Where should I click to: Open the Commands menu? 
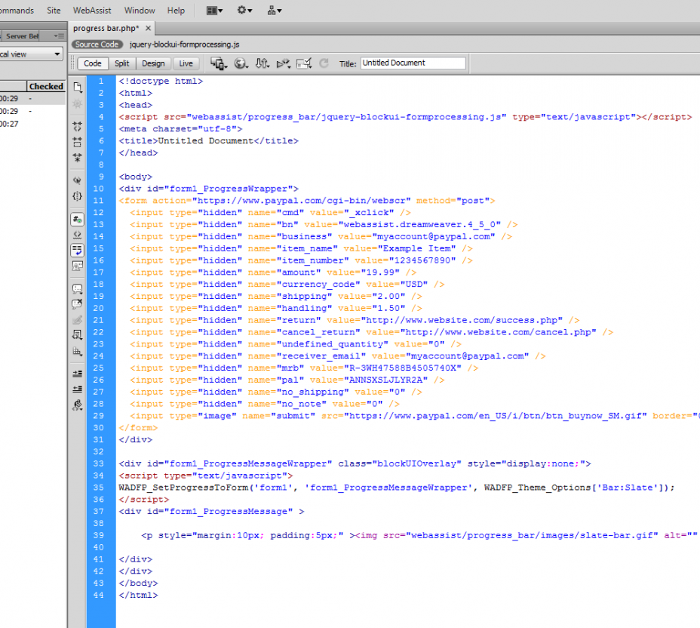coord(17,11)
